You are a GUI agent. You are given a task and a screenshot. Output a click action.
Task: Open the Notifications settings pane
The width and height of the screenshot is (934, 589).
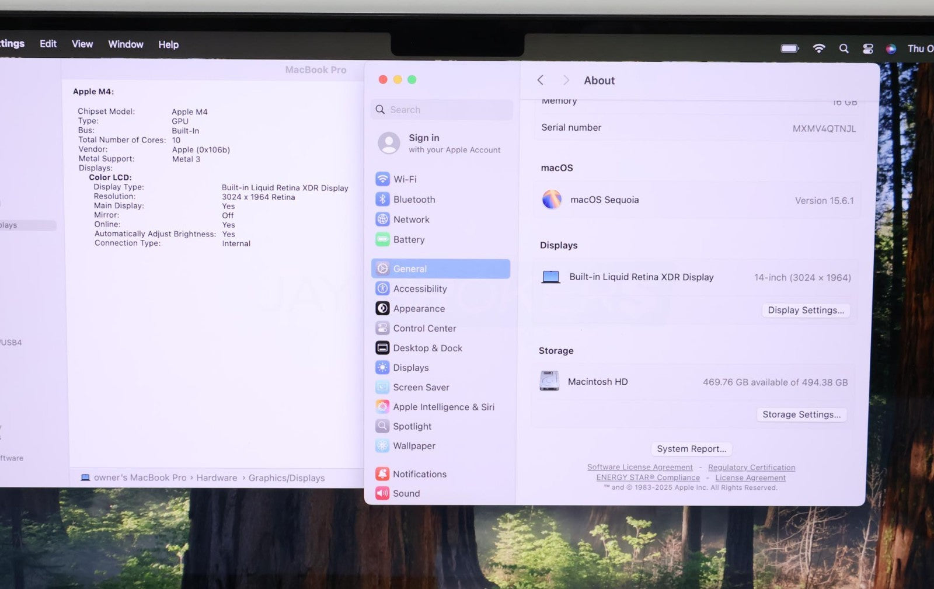(x=419, y=474)
